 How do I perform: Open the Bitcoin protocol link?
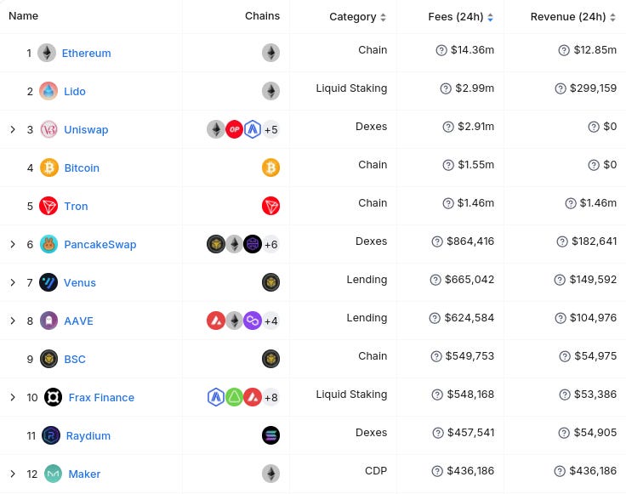point(82,168)
